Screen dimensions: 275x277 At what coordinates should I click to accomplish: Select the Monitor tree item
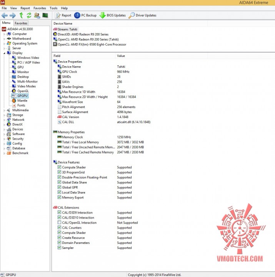23,72
